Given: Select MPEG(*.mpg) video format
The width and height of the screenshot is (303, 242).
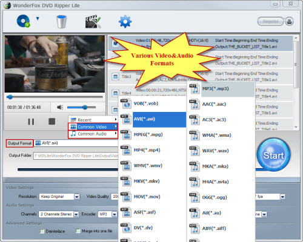Looking at the screenshot, I should tap(152, 135).
